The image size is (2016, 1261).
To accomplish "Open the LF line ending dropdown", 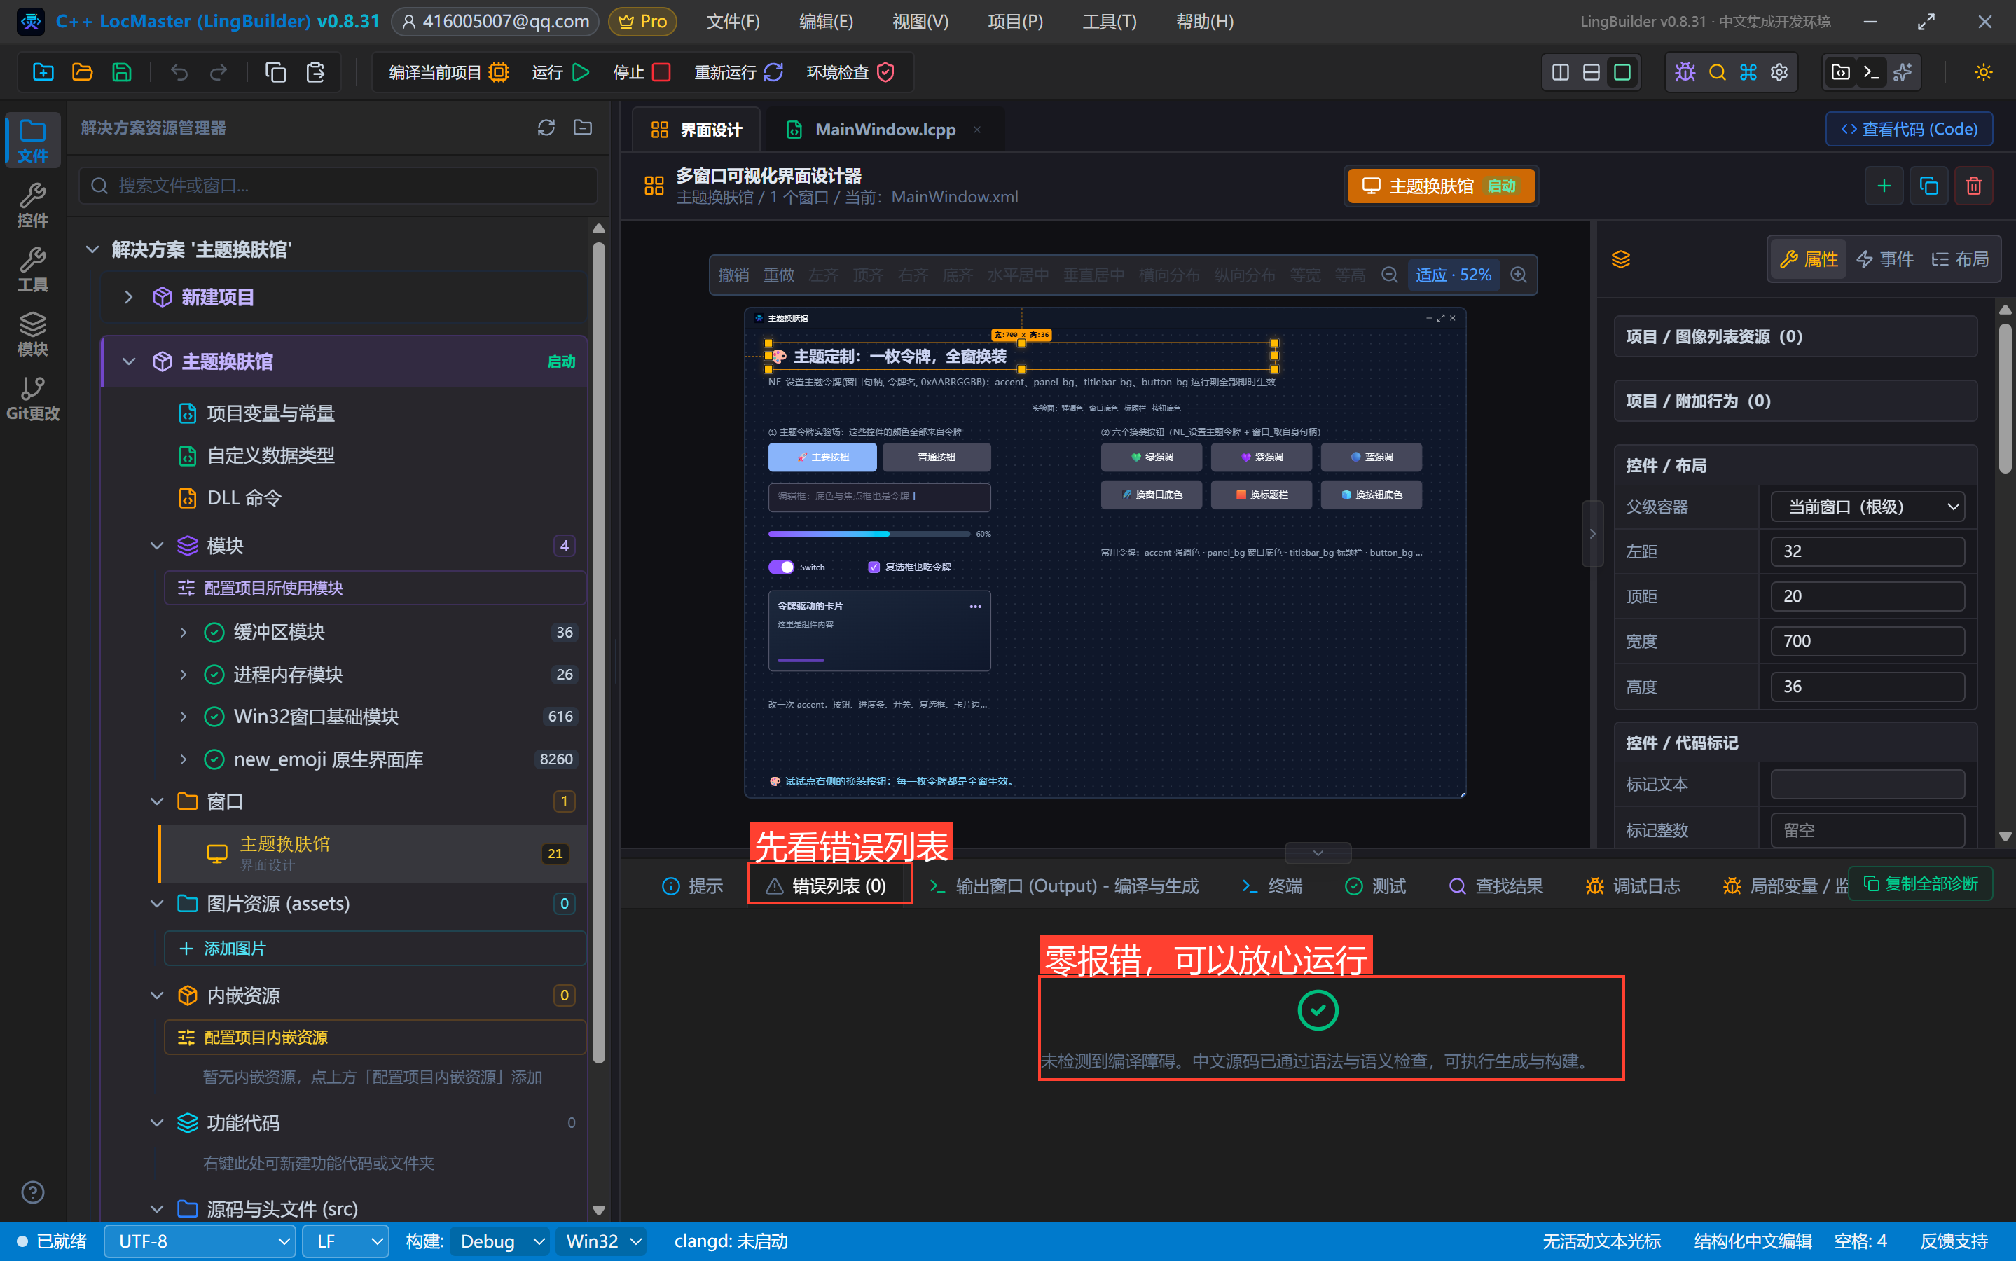I will tap(346, 1242).
